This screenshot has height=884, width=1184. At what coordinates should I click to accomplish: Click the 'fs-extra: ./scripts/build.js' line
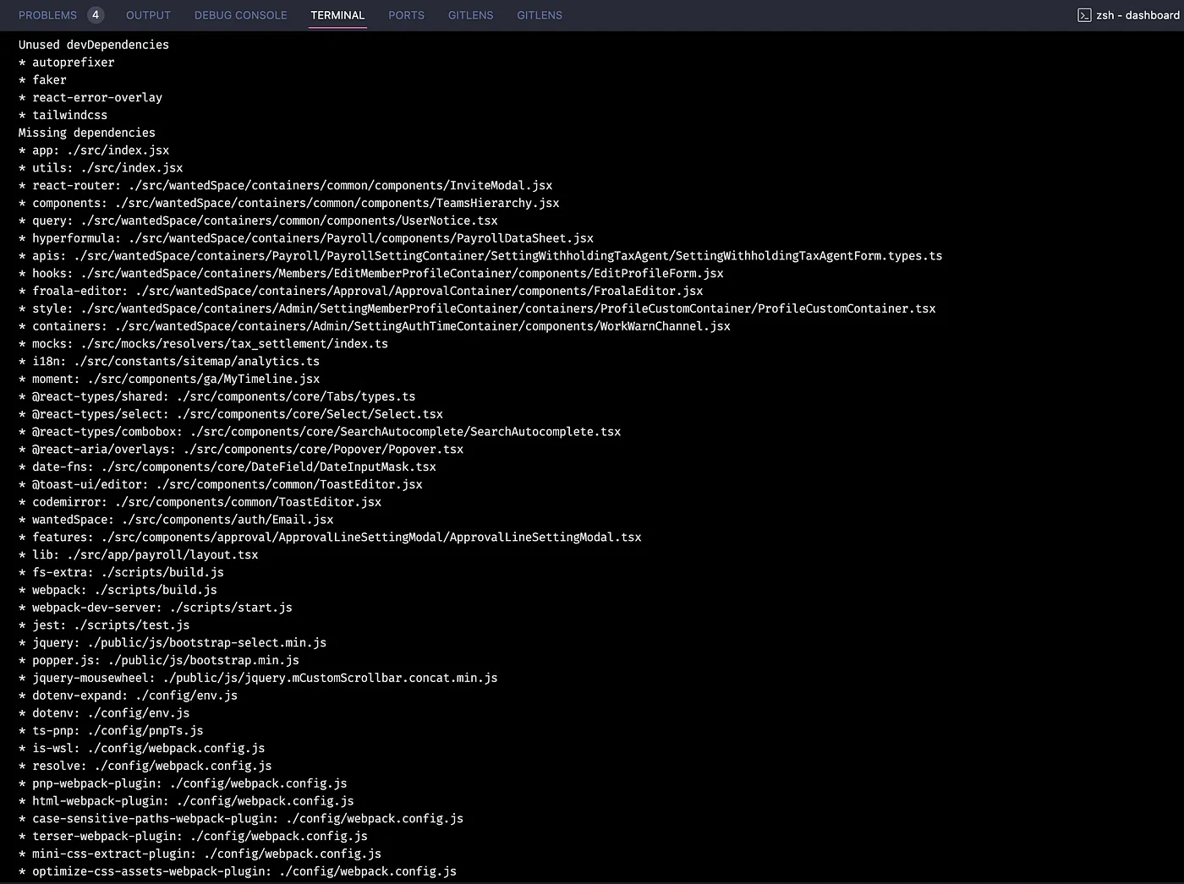(121, 573)
